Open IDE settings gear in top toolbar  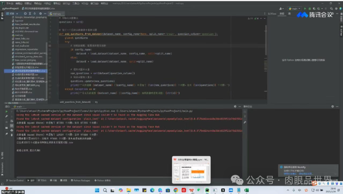pyautogui.click(x=336, y=9)
